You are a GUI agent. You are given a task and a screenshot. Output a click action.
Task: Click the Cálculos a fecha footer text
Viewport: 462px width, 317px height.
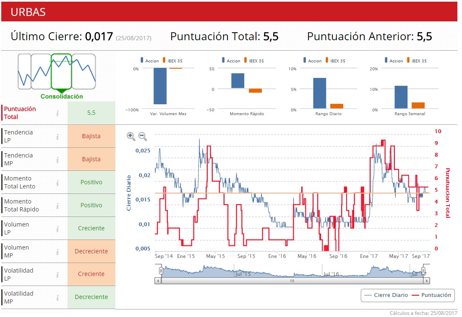coord(423,313)
